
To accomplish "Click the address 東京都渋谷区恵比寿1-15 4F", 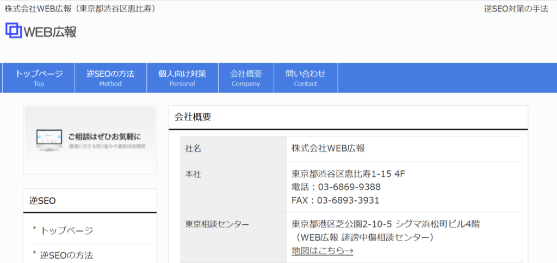I will [x=348, y=174].
